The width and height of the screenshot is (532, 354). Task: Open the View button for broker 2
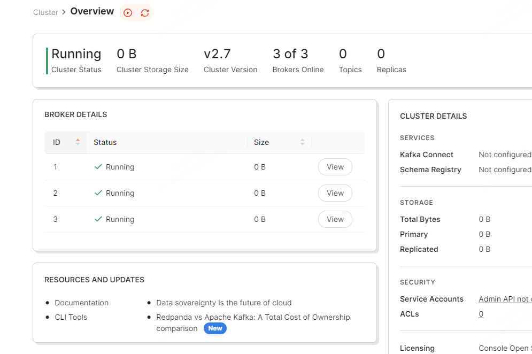click(x=335, y=193)
